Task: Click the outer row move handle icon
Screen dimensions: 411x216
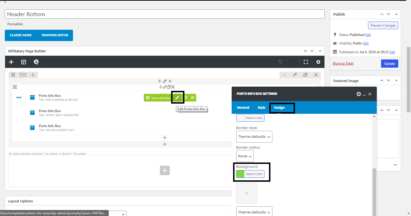Action: tap(13, 75)
